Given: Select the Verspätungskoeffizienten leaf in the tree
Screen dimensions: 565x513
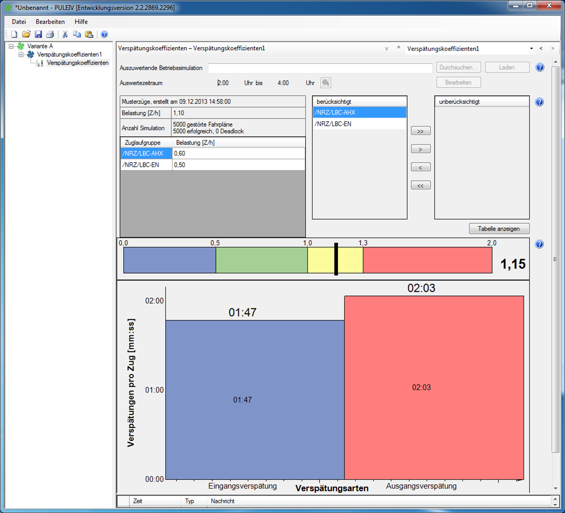Looking at the screenshot, I should click(x=77, y=63).
